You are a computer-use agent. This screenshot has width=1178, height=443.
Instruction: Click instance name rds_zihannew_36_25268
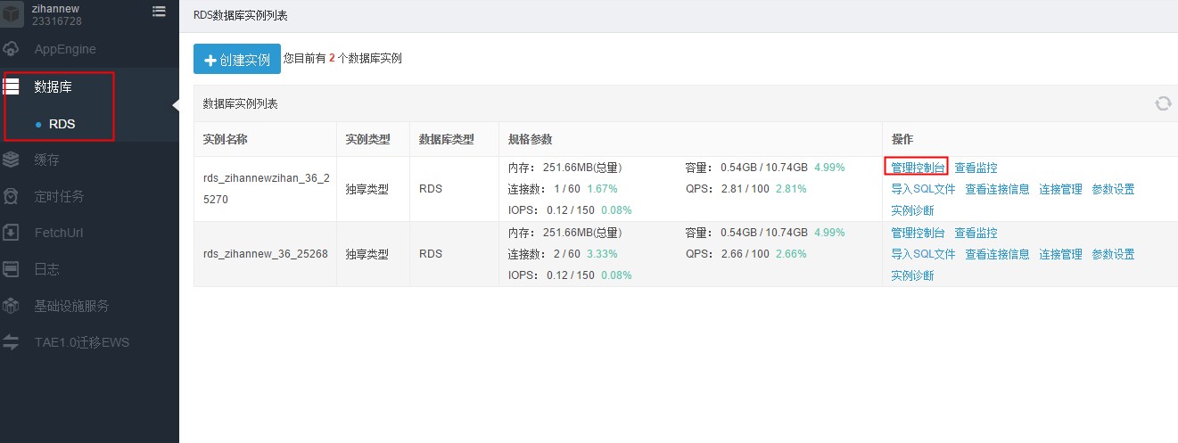[265, 254]
